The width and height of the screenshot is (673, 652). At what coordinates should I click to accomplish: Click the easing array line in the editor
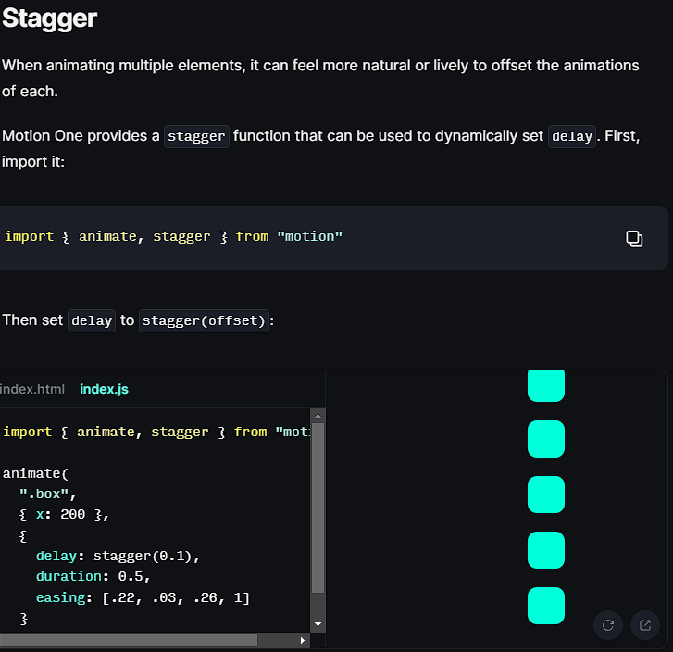pyautogui.click(x=143, y=597)
